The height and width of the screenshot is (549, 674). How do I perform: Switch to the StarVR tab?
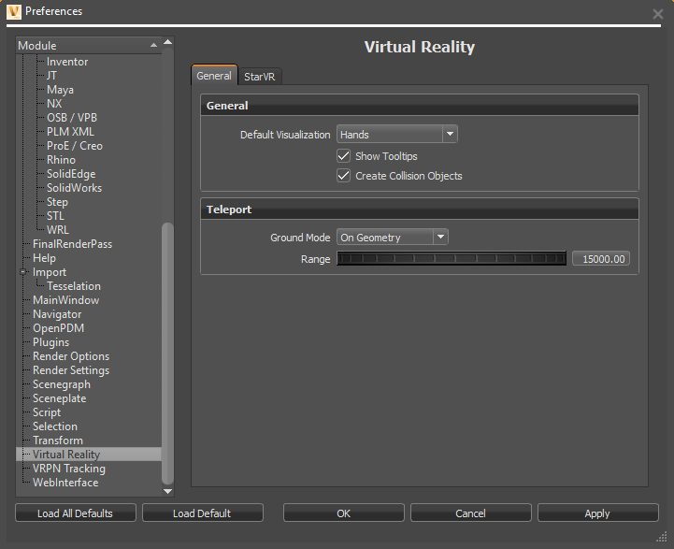click(259, 77)
